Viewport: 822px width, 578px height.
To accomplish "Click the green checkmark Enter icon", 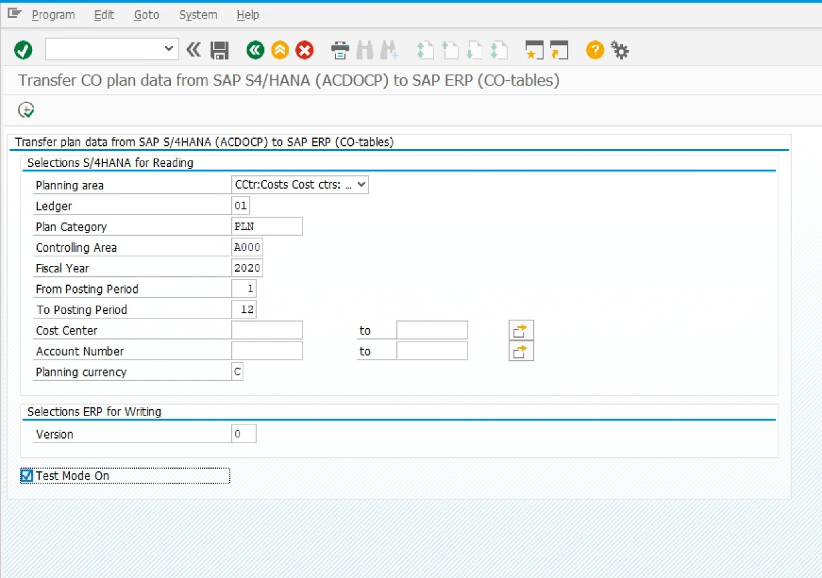I will click(x=24, y=49).
